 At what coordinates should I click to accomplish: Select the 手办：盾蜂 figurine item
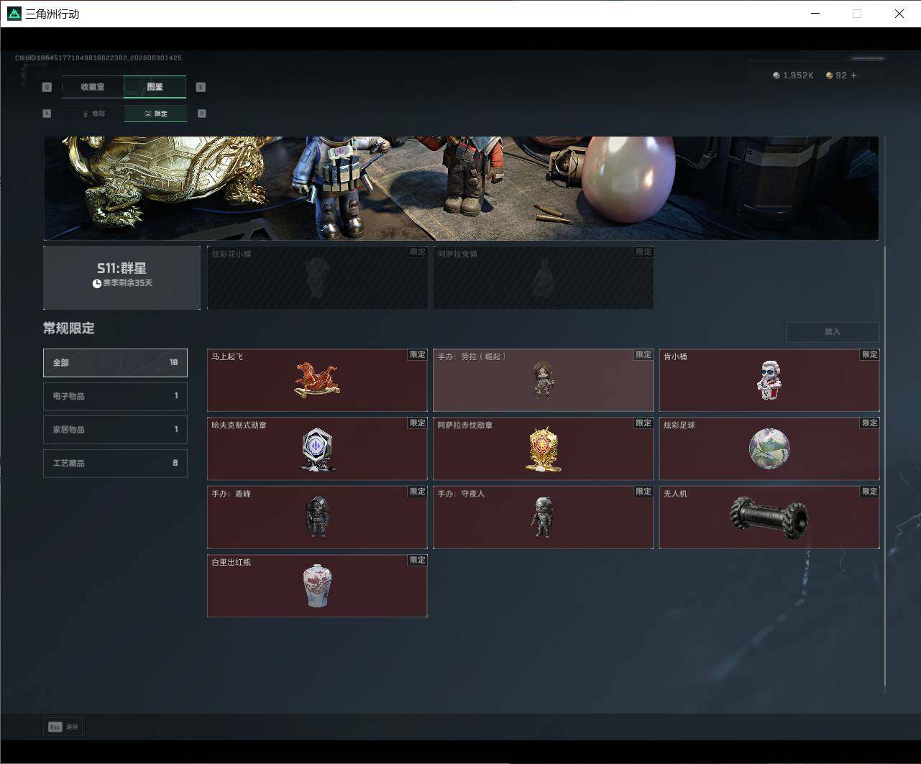(x=317, y=517)
